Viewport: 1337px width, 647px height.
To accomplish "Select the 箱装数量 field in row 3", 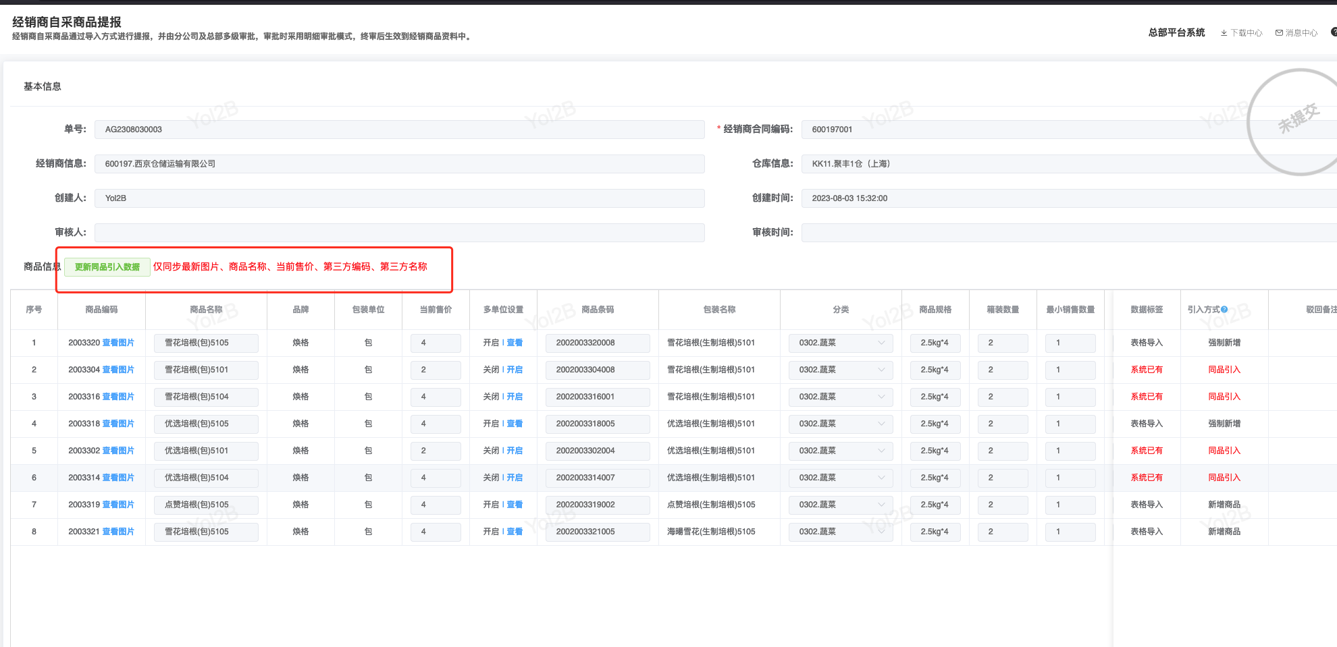I will [x=1003, y=397].
